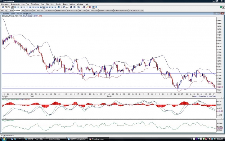Open the Lines menu
Screen dimensions: 225x141
[x=52, y=4]
